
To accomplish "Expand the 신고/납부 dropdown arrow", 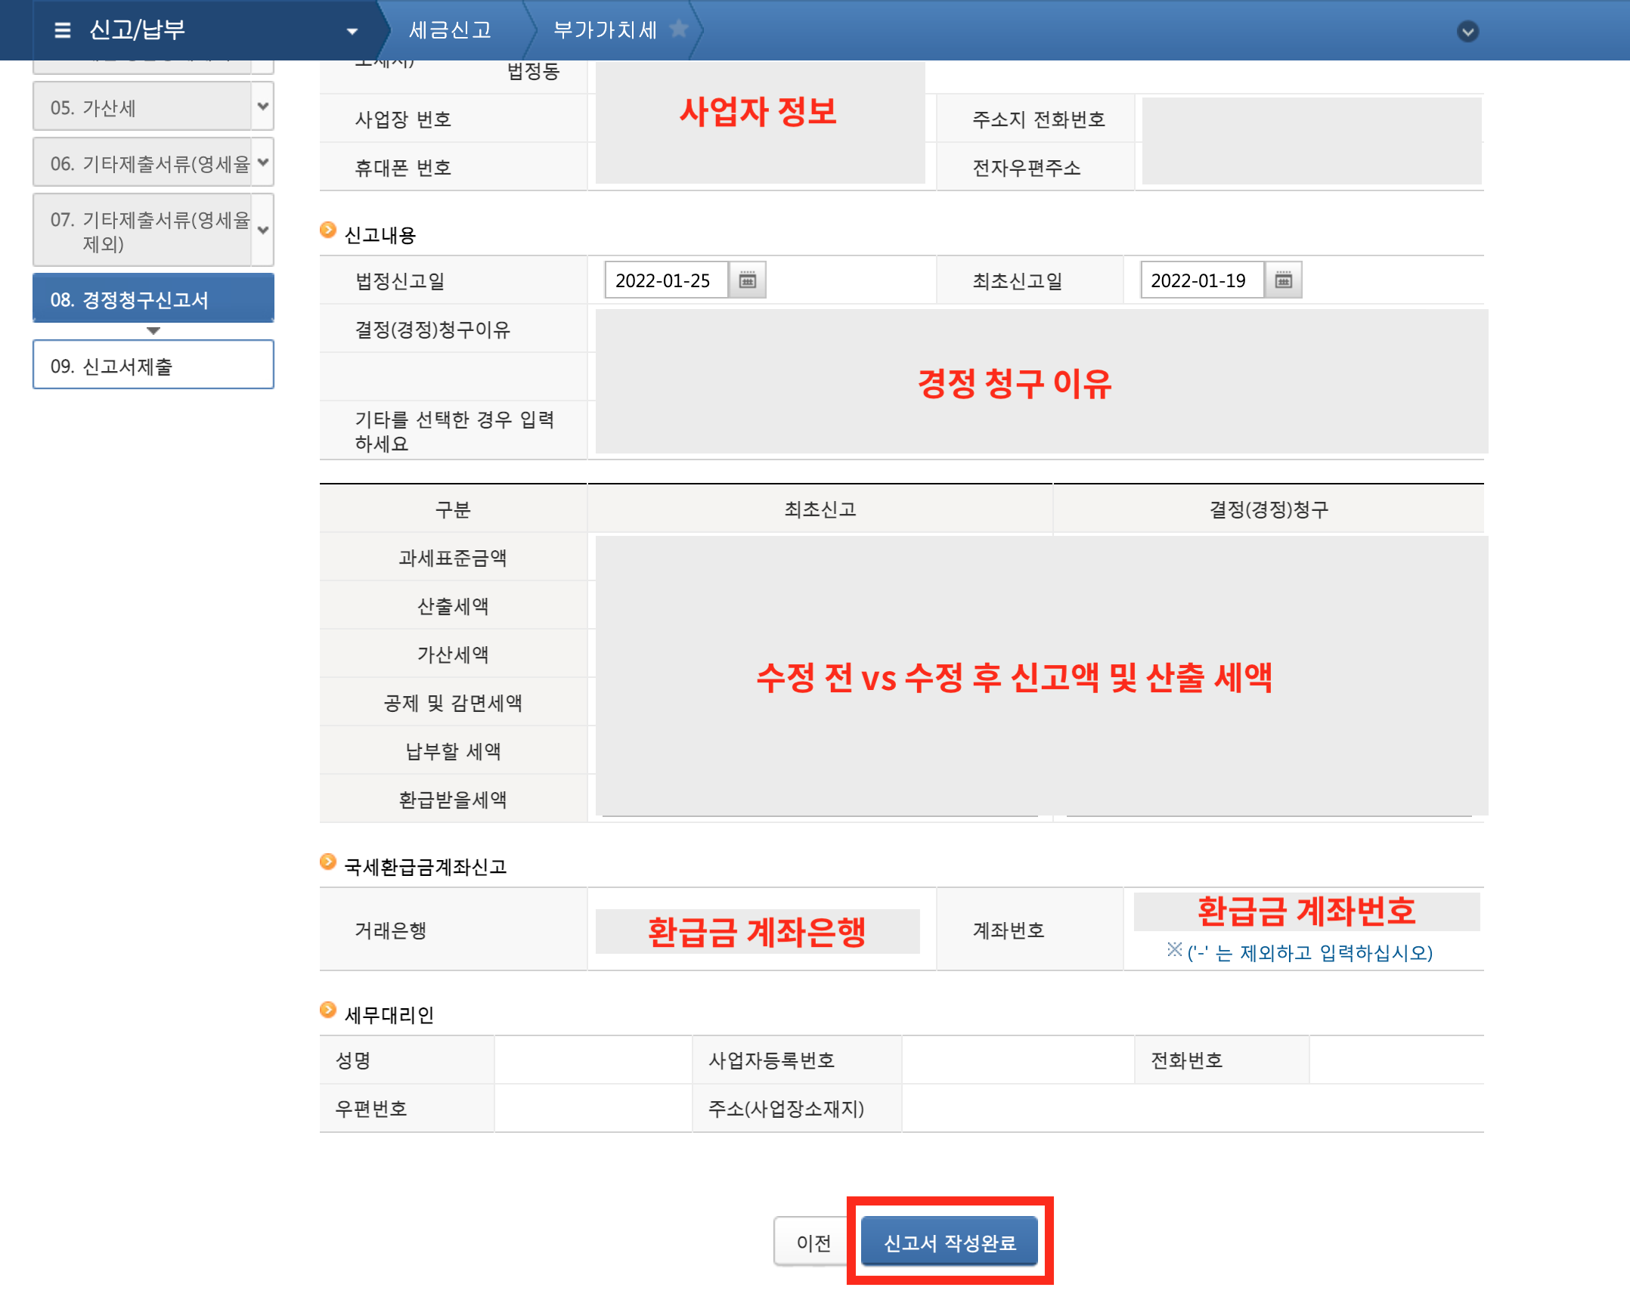I will point(352,32).
